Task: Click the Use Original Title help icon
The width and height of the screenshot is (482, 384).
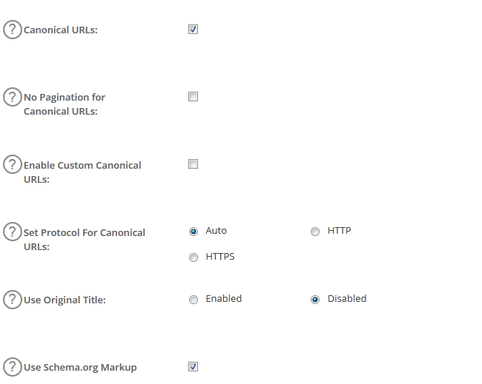Action: pos(13,300)
